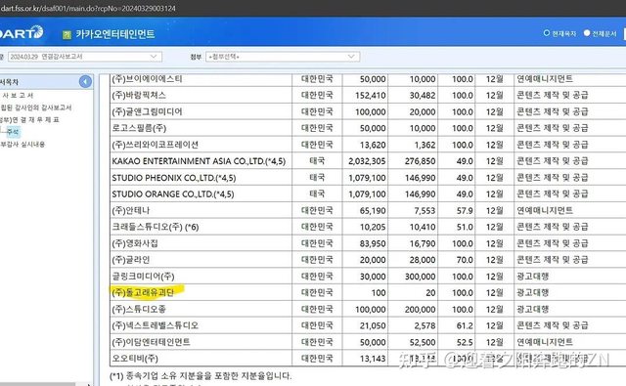The image size is (626, 386).
Task: Select the 전체문서 radio button
Action: [587, 33]
